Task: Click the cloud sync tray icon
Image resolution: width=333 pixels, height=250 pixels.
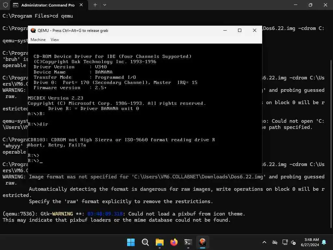Action: [x=275, y=242]
